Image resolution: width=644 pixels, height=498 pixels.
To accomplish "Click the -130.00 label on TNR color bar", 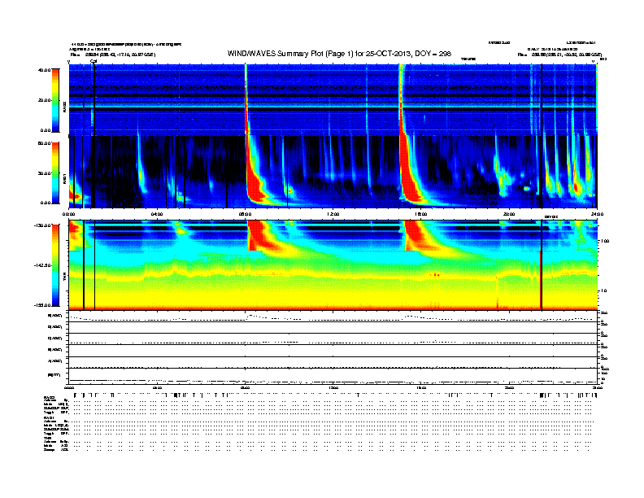I will tap(43, 225).
